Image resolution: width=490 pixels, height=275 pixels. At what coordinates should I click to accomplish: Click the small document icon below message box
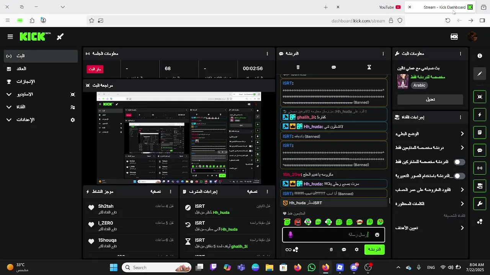331,249
